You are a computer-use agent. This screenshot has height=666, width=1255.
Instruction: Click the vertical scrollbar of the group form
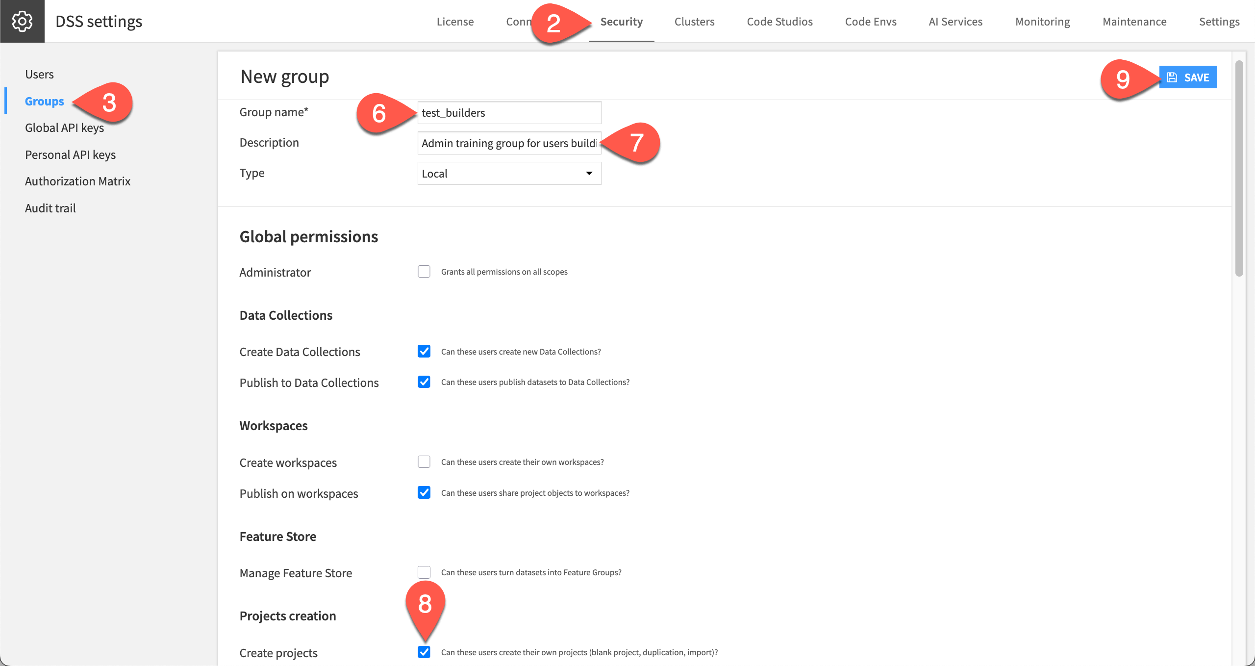pyautogui.click(x=1239, y=168)
